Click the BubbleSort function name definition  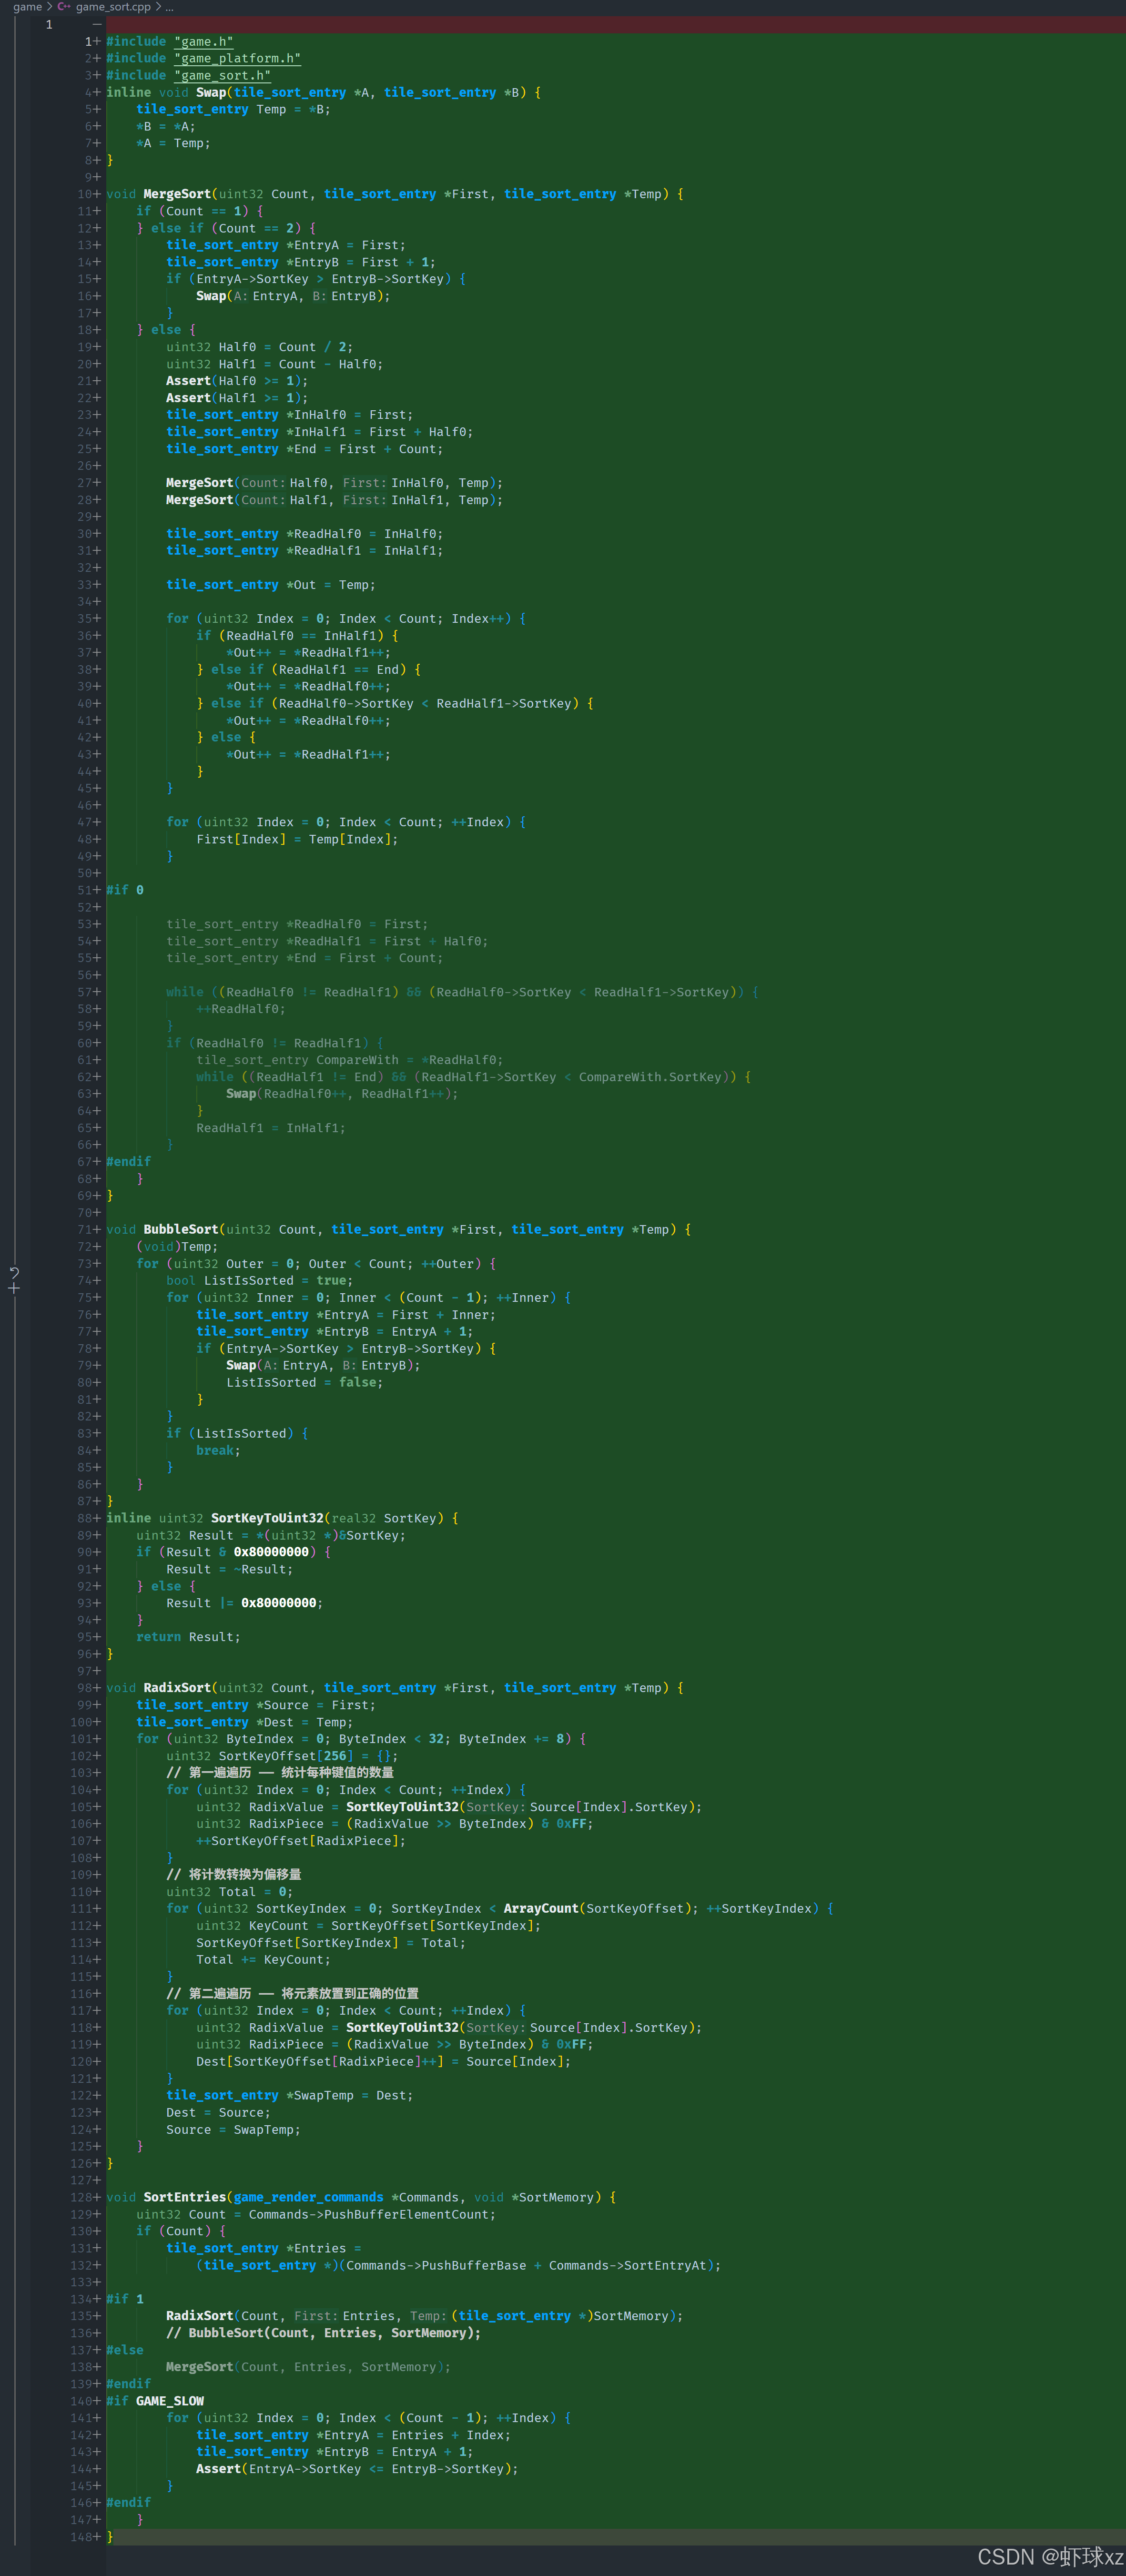click(180, 1230)
